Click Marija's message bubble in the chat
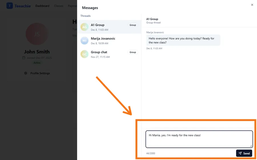The height and width of the screenshot is (160, 257). click(x=183, y=40)
